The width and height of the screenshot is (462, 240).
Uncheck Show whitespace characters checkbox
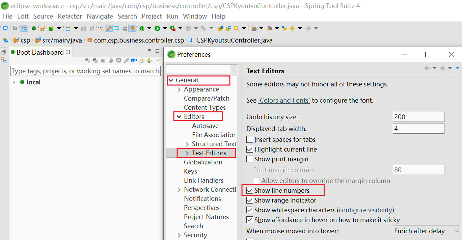[x=250, y=210]
